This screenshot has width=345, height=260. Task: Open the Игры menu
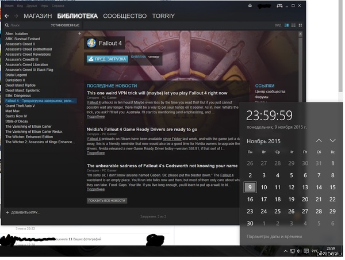point(44,6)
